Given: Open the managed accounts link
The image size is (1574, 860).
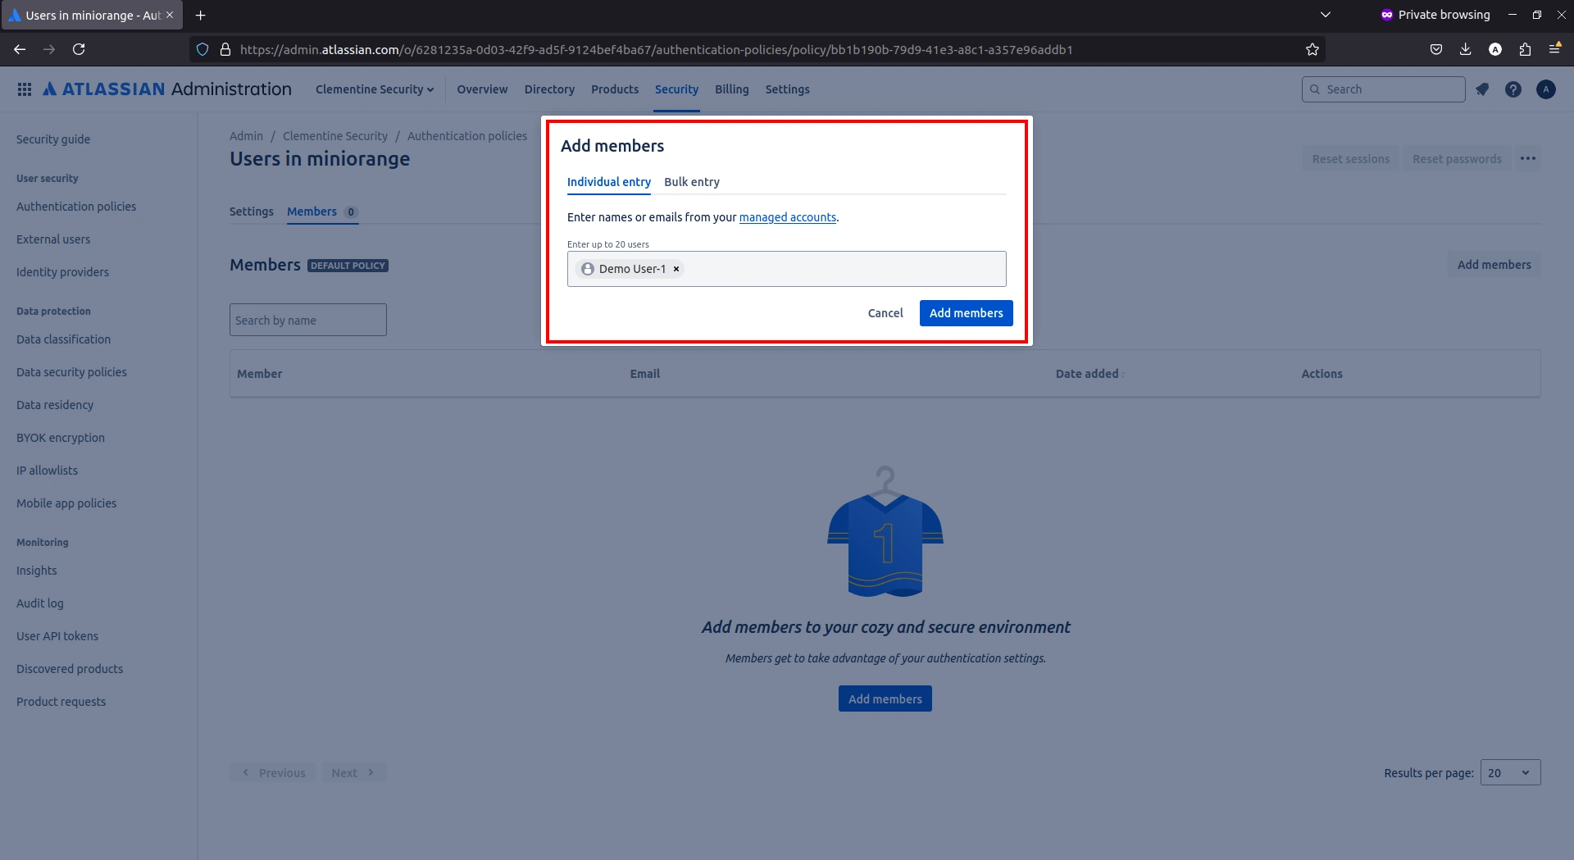Looking at the screenshot, I should tap(787, 217).
